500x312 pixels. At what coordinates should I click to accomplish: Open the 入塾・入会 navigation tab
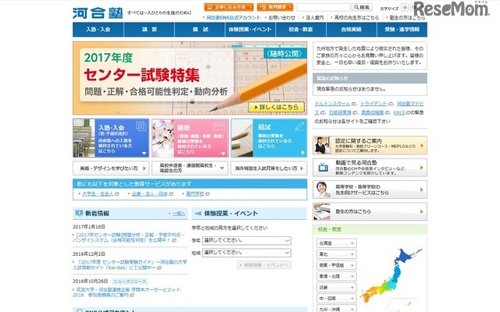[98, 30]
